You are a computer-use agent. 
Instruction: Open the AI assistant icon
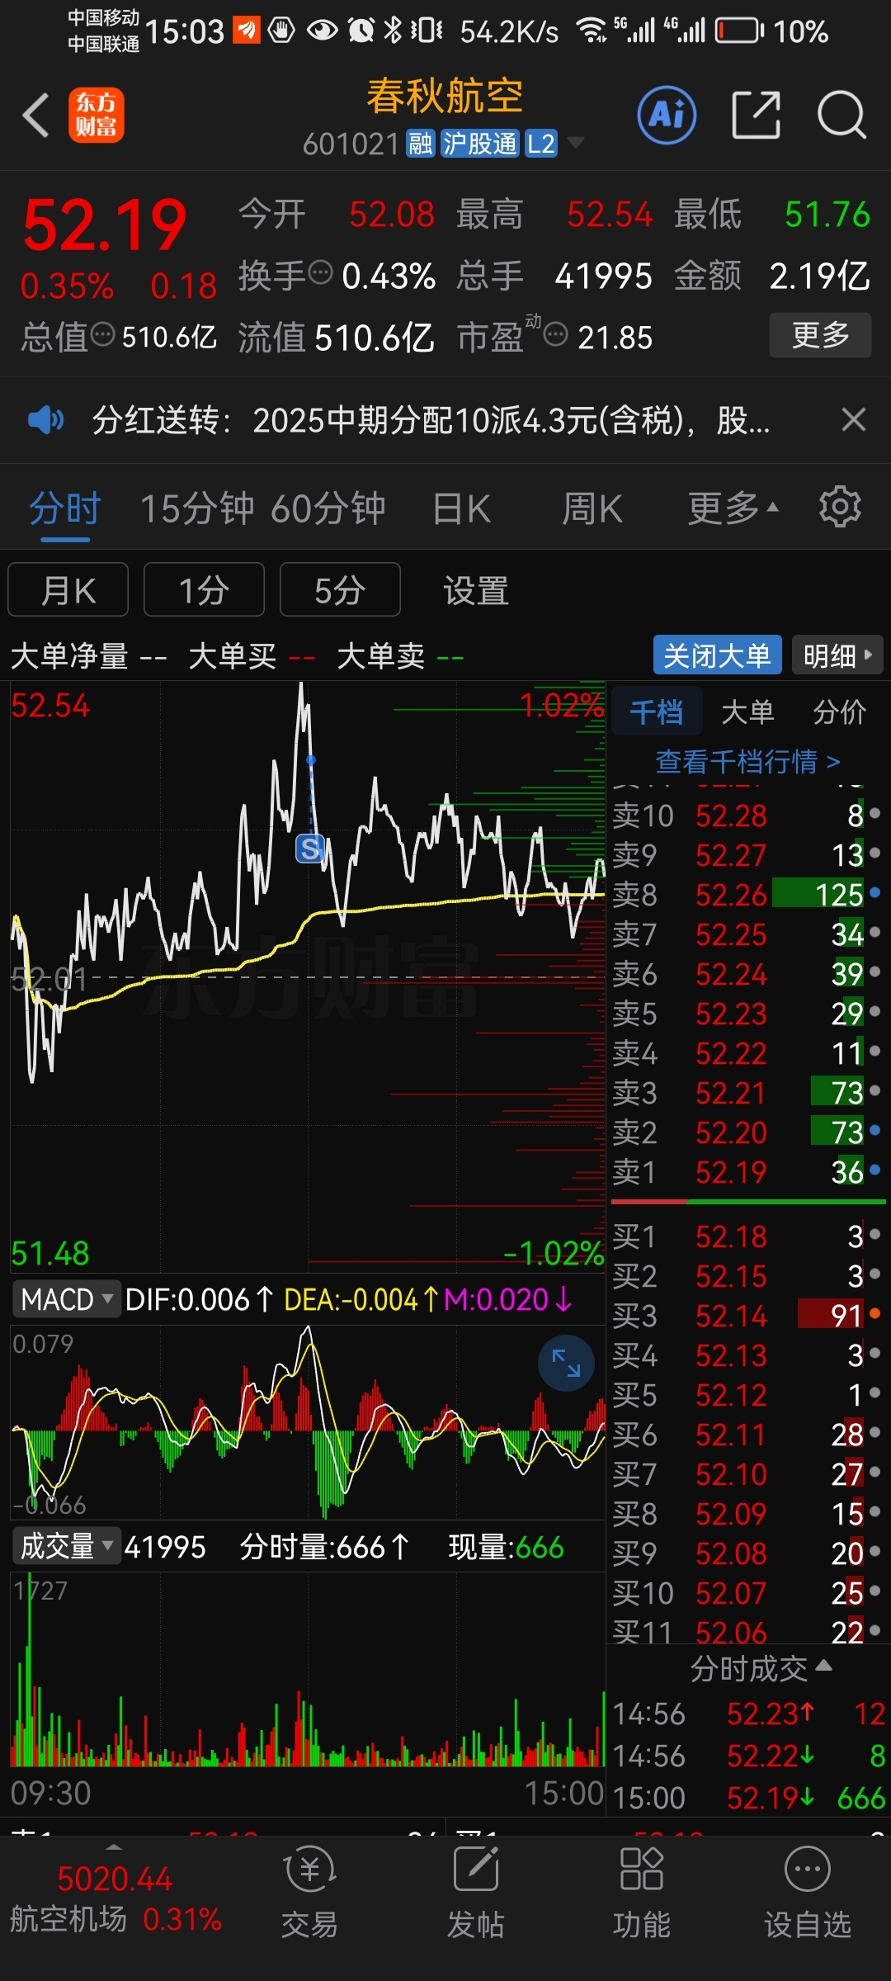667,115
